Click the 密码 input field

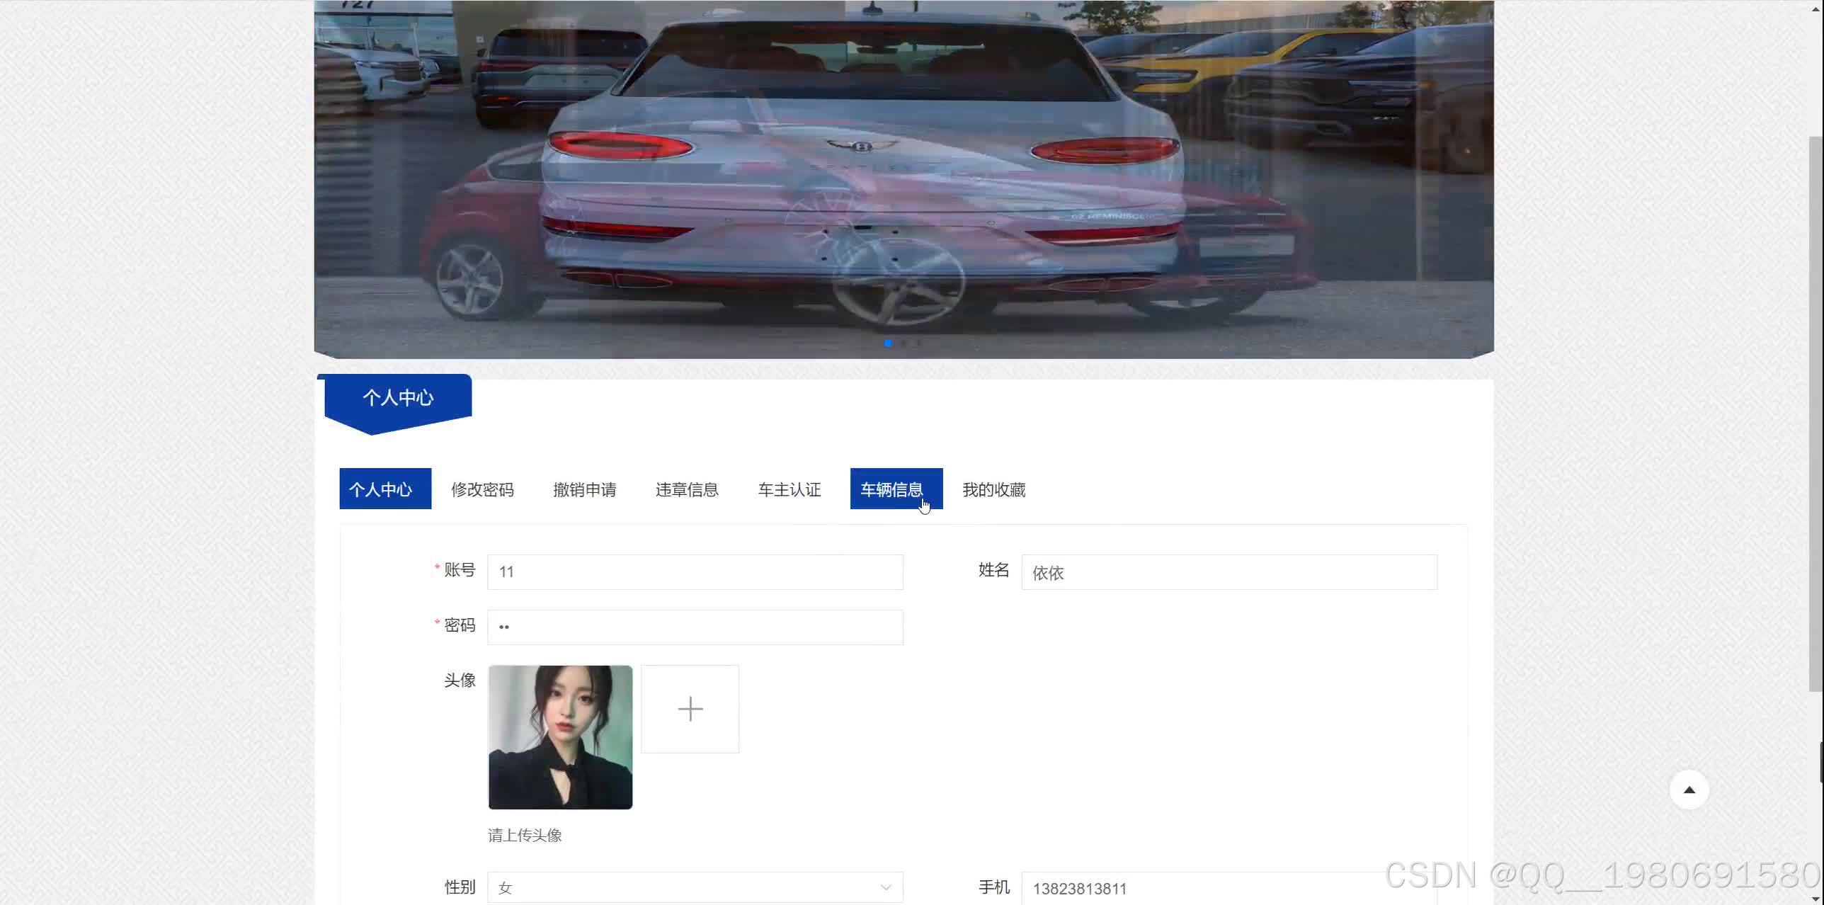click(695, 627)
